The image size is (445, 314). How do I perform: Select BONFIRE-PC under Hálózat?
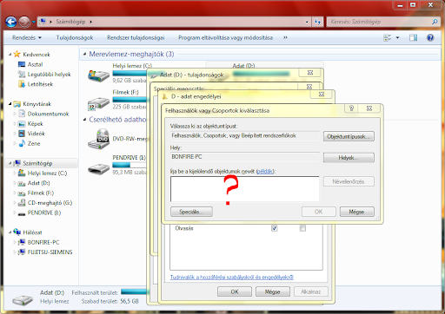pyautogui.click(x=43, y=242)
